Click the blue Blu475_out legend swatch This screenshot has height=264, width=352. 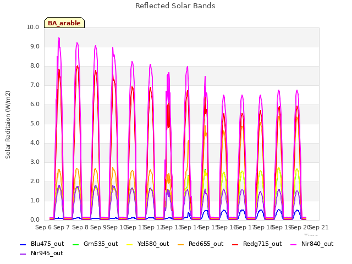(x=23, y=244)
